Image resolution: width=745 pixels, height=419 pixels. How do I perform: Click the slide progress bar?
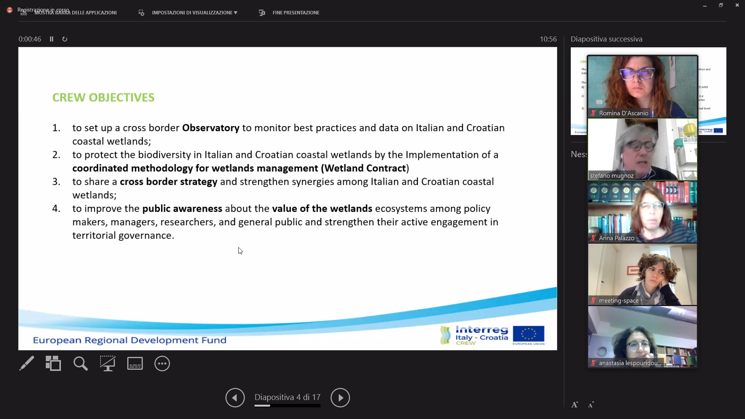click(x=287, y=406)
